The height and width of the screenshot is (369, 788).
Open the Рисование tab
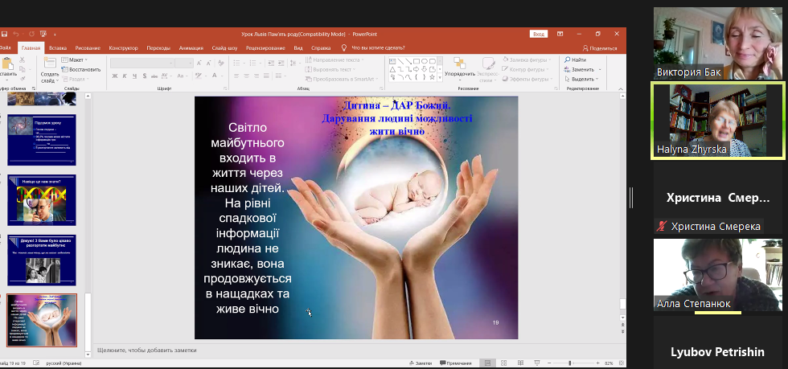88,48
